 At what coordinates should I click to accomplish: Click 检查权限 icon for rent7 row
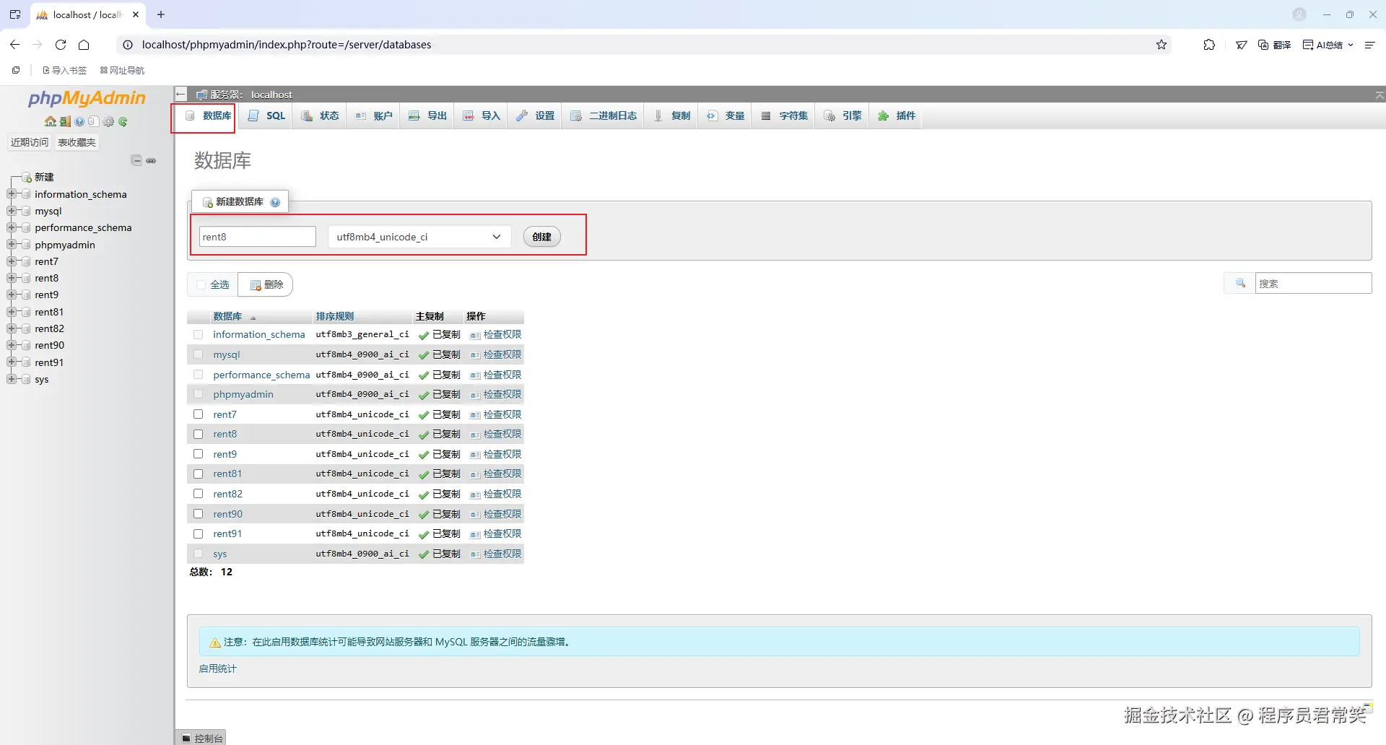[x=475, y=415]
